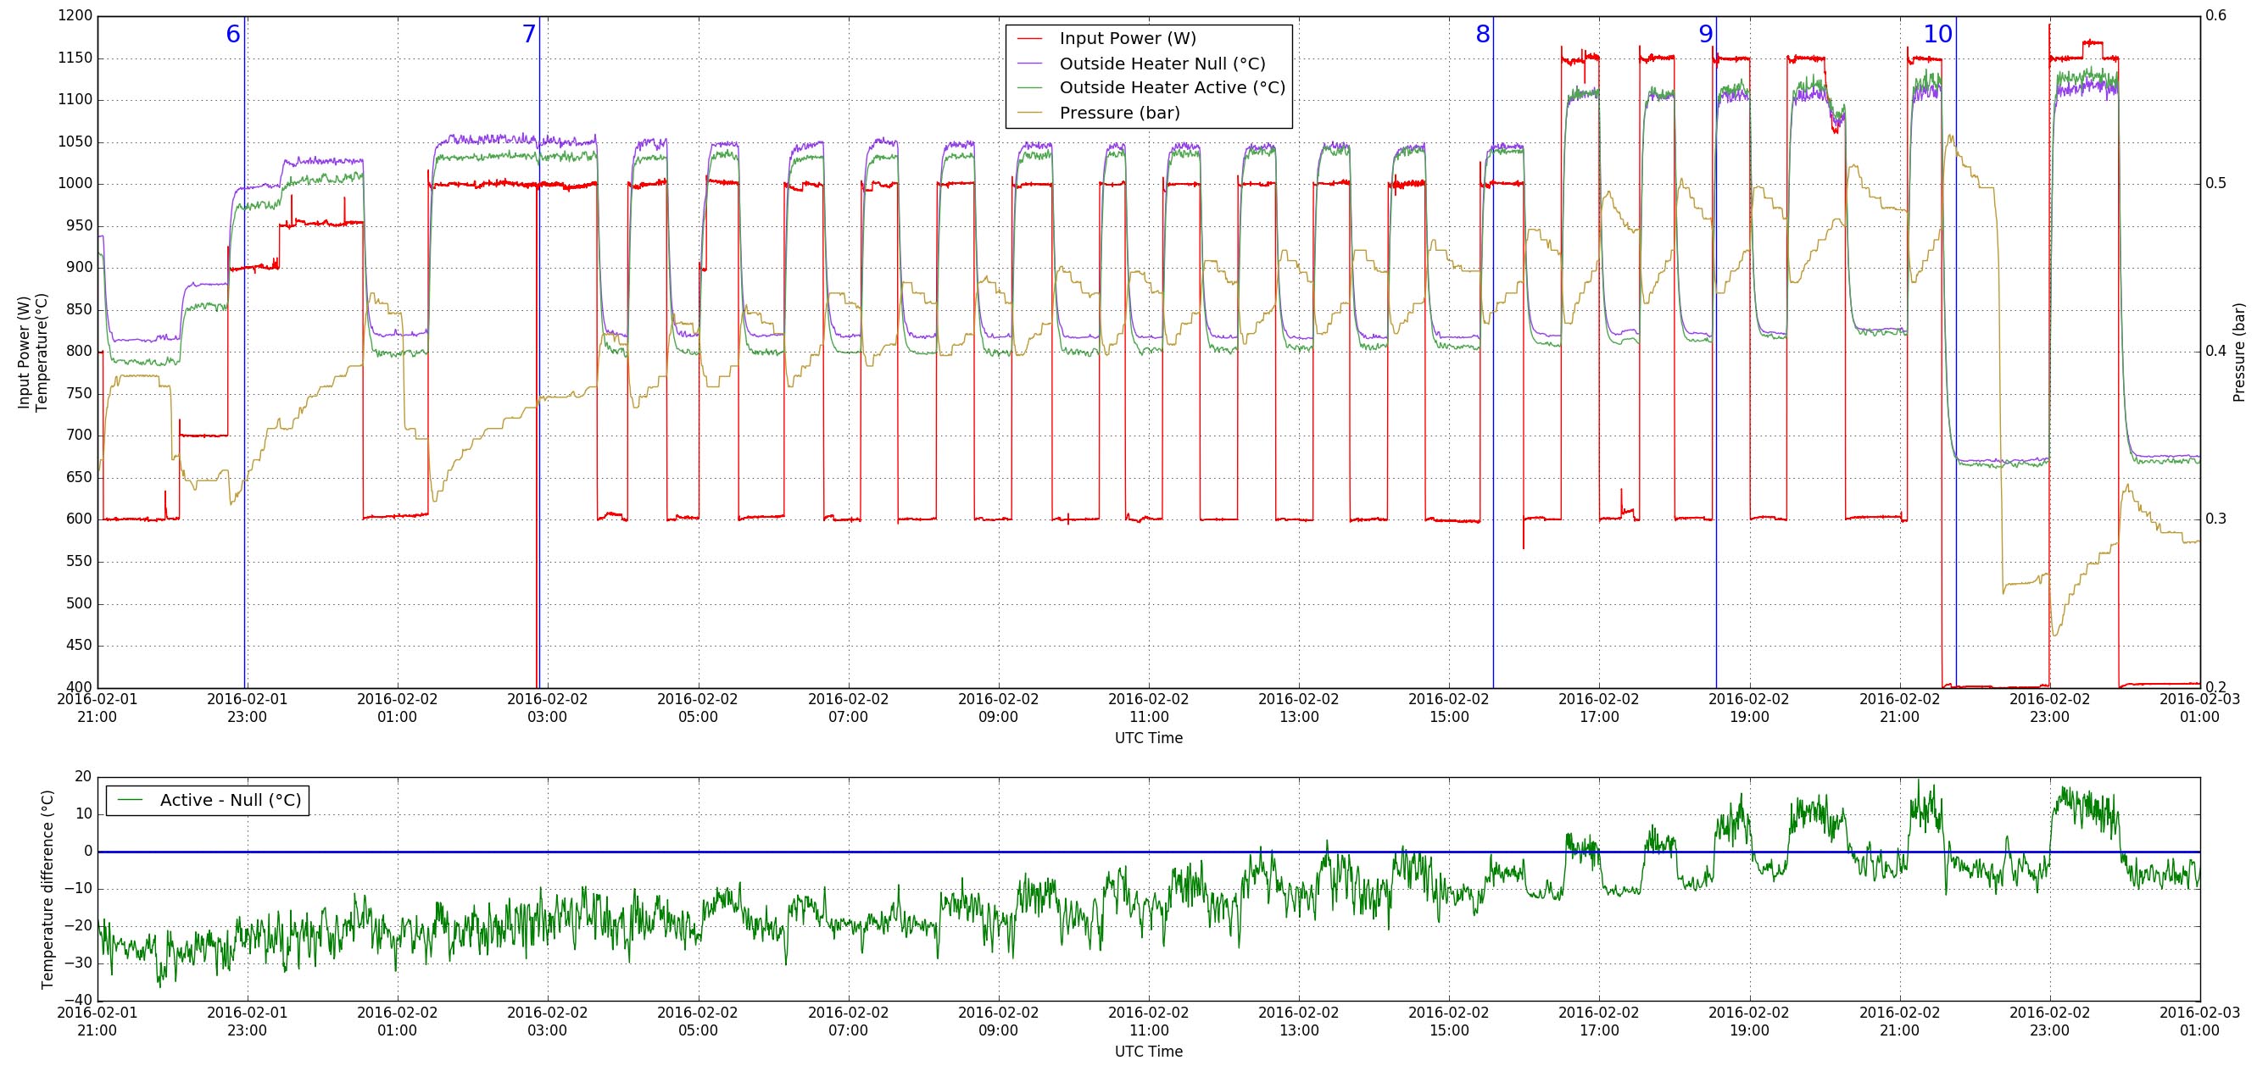Click the upper chart 'UTC Time' label
This screenshot has height=1066, width=2257.
tap(1149, 738)
